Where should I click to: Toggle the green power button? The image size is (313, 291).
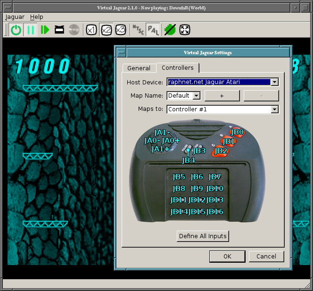pyautogui.click(x=16, y=30)
